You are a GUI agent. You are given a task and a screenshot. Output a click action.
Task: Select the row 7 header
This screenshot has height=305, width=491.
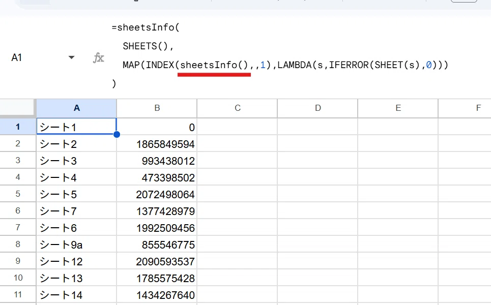pyautogui.click(x=18, y=227)
